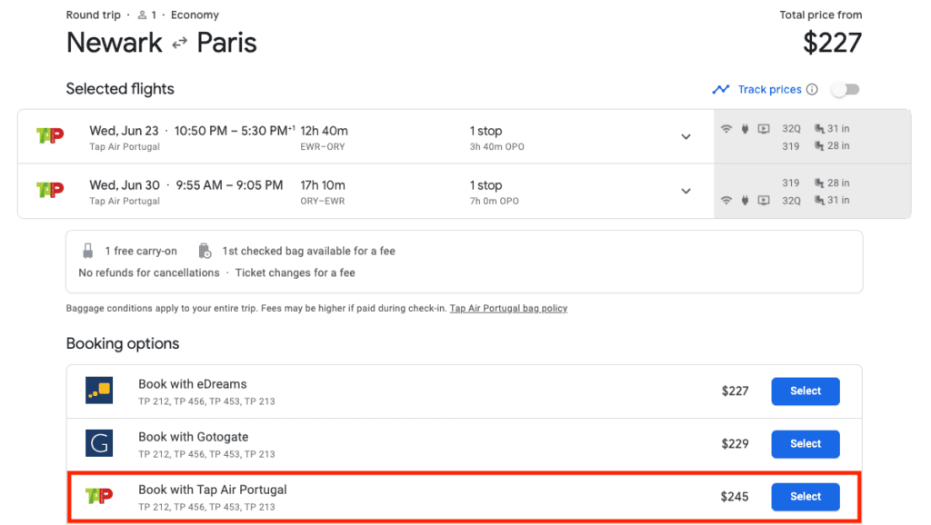Click the on-demand video icon on return flight
This screenshot has height=525, width=931.
point(763,200)
